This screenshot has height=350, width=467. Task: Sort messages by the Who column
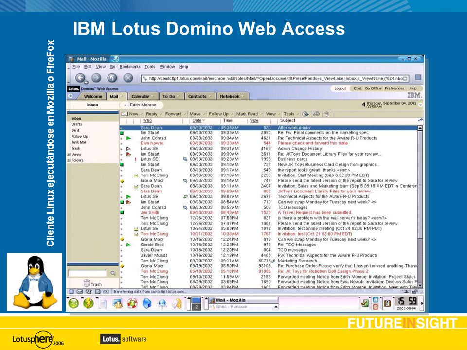(x=147, y=121)
